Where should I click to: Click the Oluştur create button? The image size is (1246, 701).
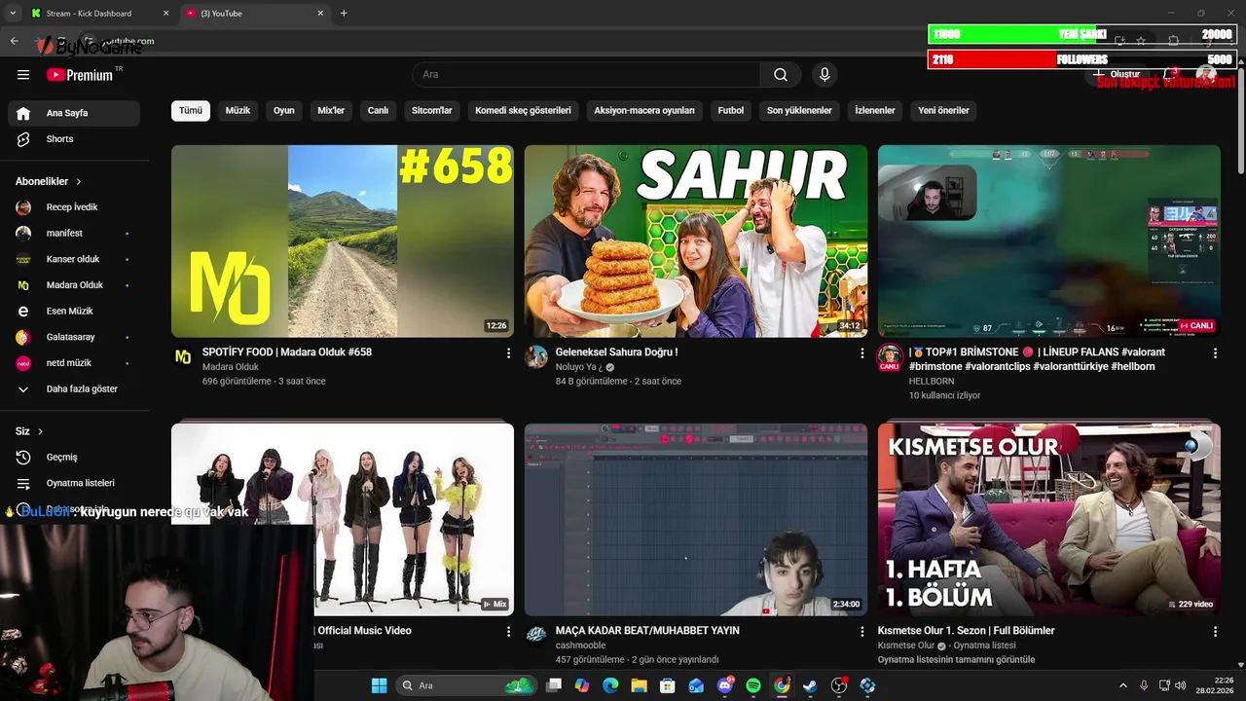pyautogui.click(x=1116, y=74)
